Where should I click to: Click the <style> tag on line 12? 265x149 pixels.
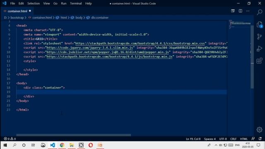[30, 61]
